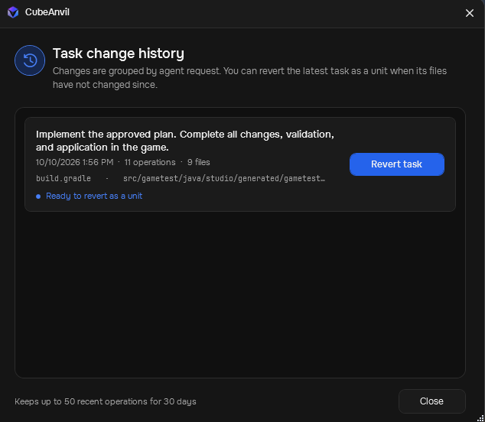Image resolution: width=485 pixels, height=422 pixels.
Task: Click the blue status dot before 'Ready to revert'
Action: 38,196
